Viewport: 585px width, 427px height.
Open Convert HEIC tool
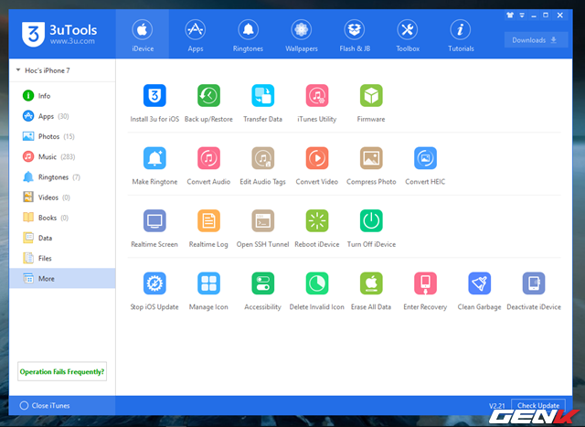click(425, 158)
